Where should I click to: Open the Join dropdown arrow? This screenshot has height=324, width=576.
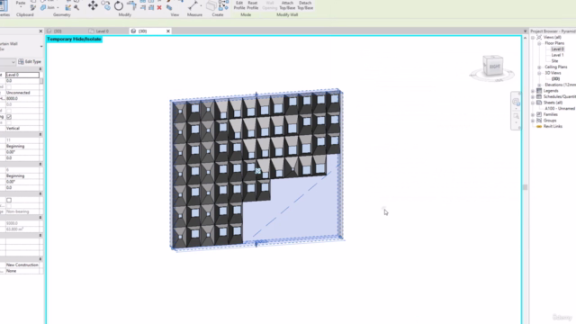pyautogui.click(x=58, y=8)
